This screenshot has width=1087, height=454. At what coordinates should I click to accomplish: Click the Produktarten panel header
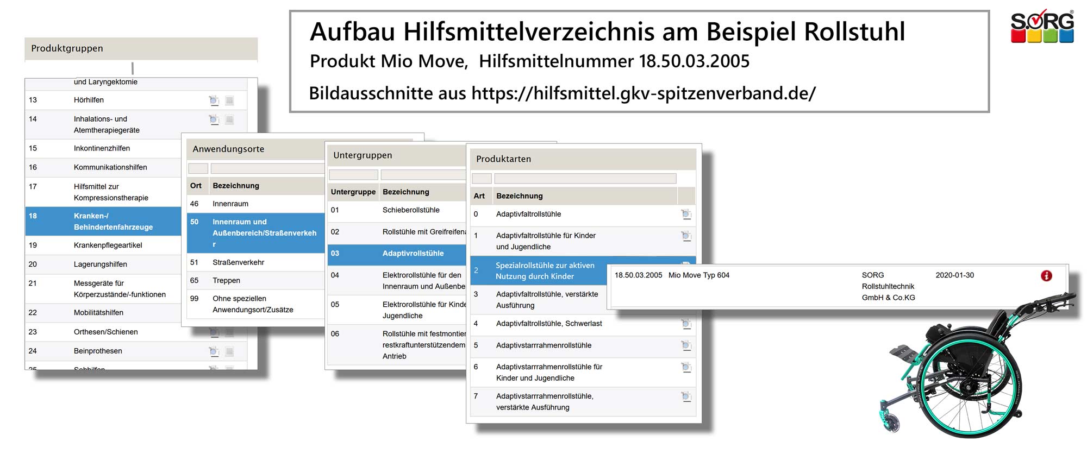coord(583,160)
